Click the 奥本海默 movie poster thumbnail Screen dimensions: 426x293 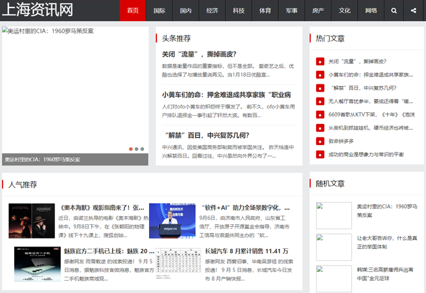click(x=32, y=221)
